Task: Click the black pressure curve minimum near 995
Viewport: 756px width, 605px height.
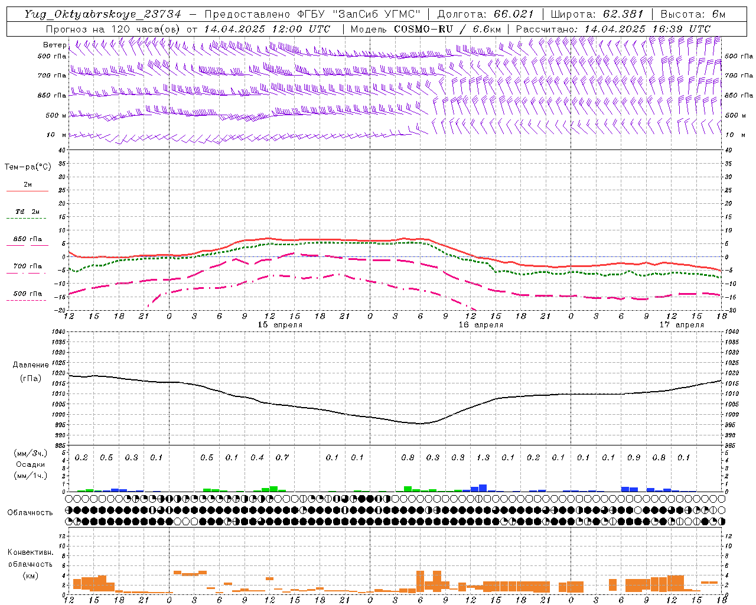Action: pyautogui.click(x=420, y=424)
